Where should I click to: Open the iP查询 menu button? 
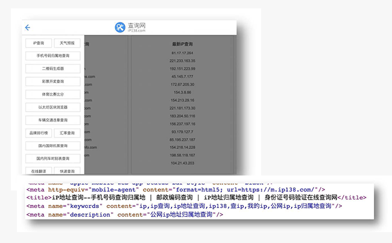point(39,43)
